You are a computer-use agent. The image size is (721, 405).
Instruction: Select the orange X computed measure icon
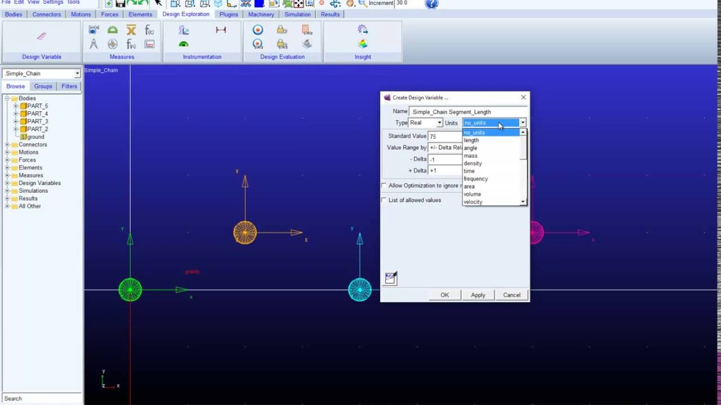131,30
